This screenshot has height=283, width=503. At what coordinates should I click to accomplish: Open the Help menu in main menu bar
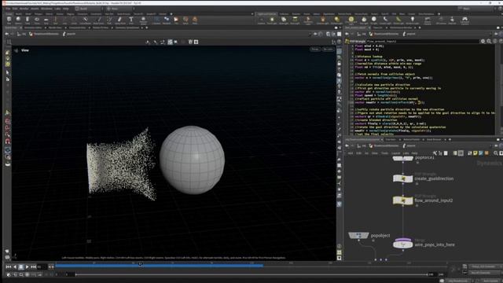(66, 9)
